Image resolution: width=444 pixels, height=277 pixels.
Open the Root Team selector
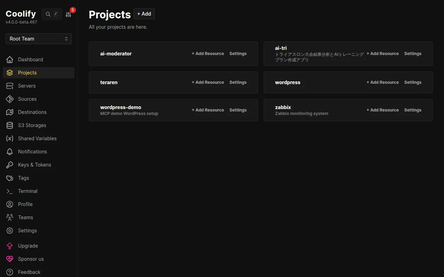point(38,38)
